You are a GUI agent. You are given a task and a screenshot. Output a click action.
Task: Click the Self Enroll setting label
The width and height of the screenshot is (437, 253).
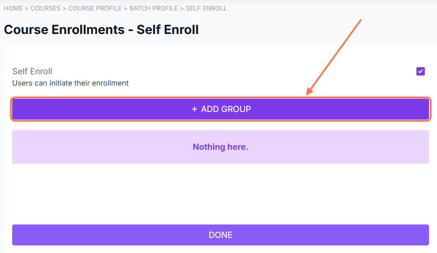tap(32, 71)
